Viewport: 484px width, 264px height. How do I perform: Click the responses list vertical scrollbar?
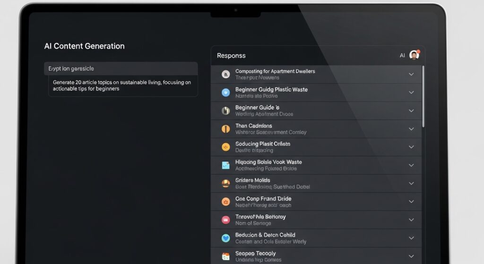point(423,97)
